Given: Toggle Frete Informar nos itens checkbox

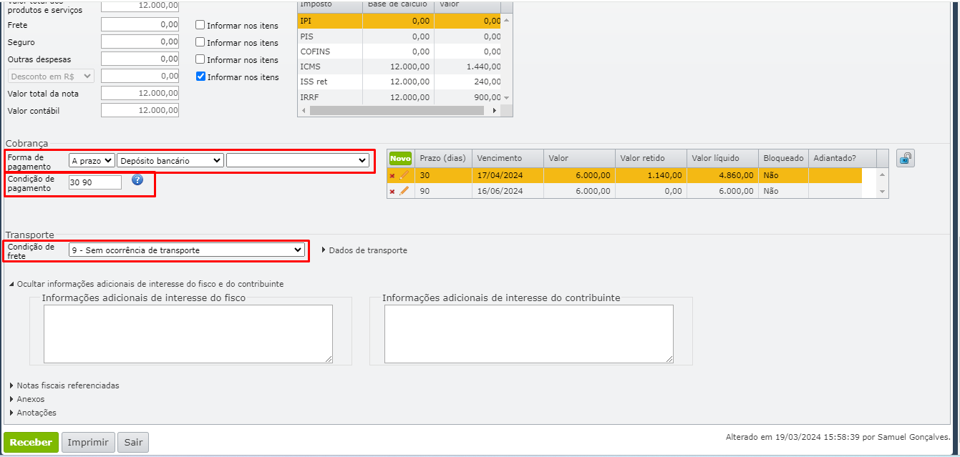Looking at the screenshot, I should [x=200, y=25].
